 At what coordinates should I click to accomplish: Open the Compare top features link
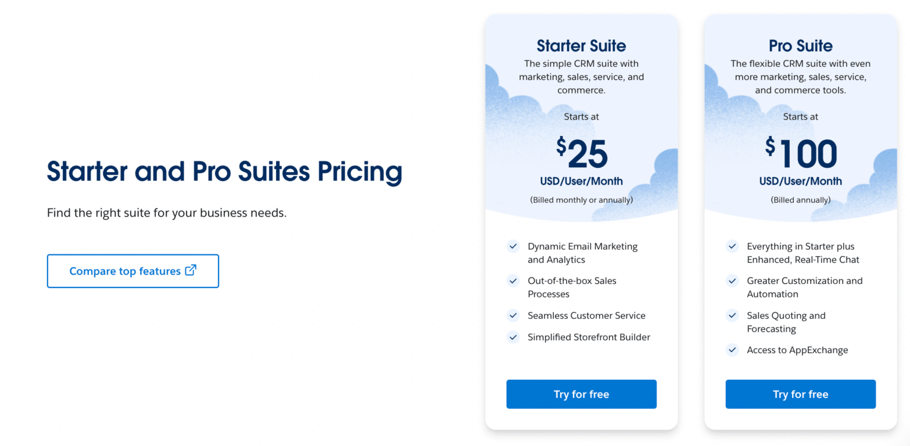tap(125, 271)
